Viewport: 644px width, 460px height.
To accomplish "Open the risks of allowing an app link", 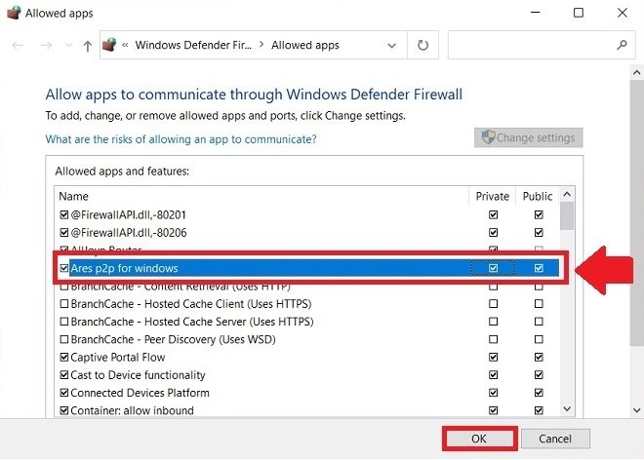I will click(181, 139).
